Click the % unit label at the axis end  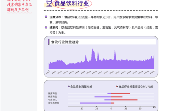155,107
